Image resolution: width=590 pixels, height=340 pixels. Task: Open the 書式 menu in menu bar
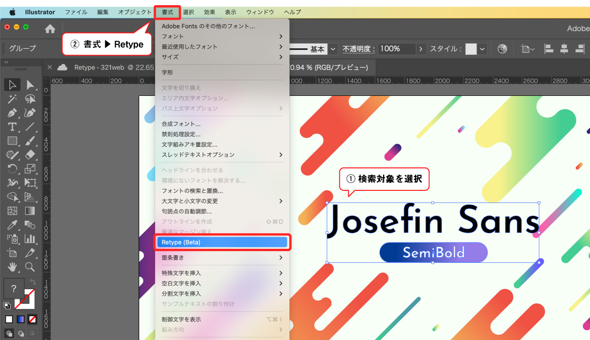168,12
